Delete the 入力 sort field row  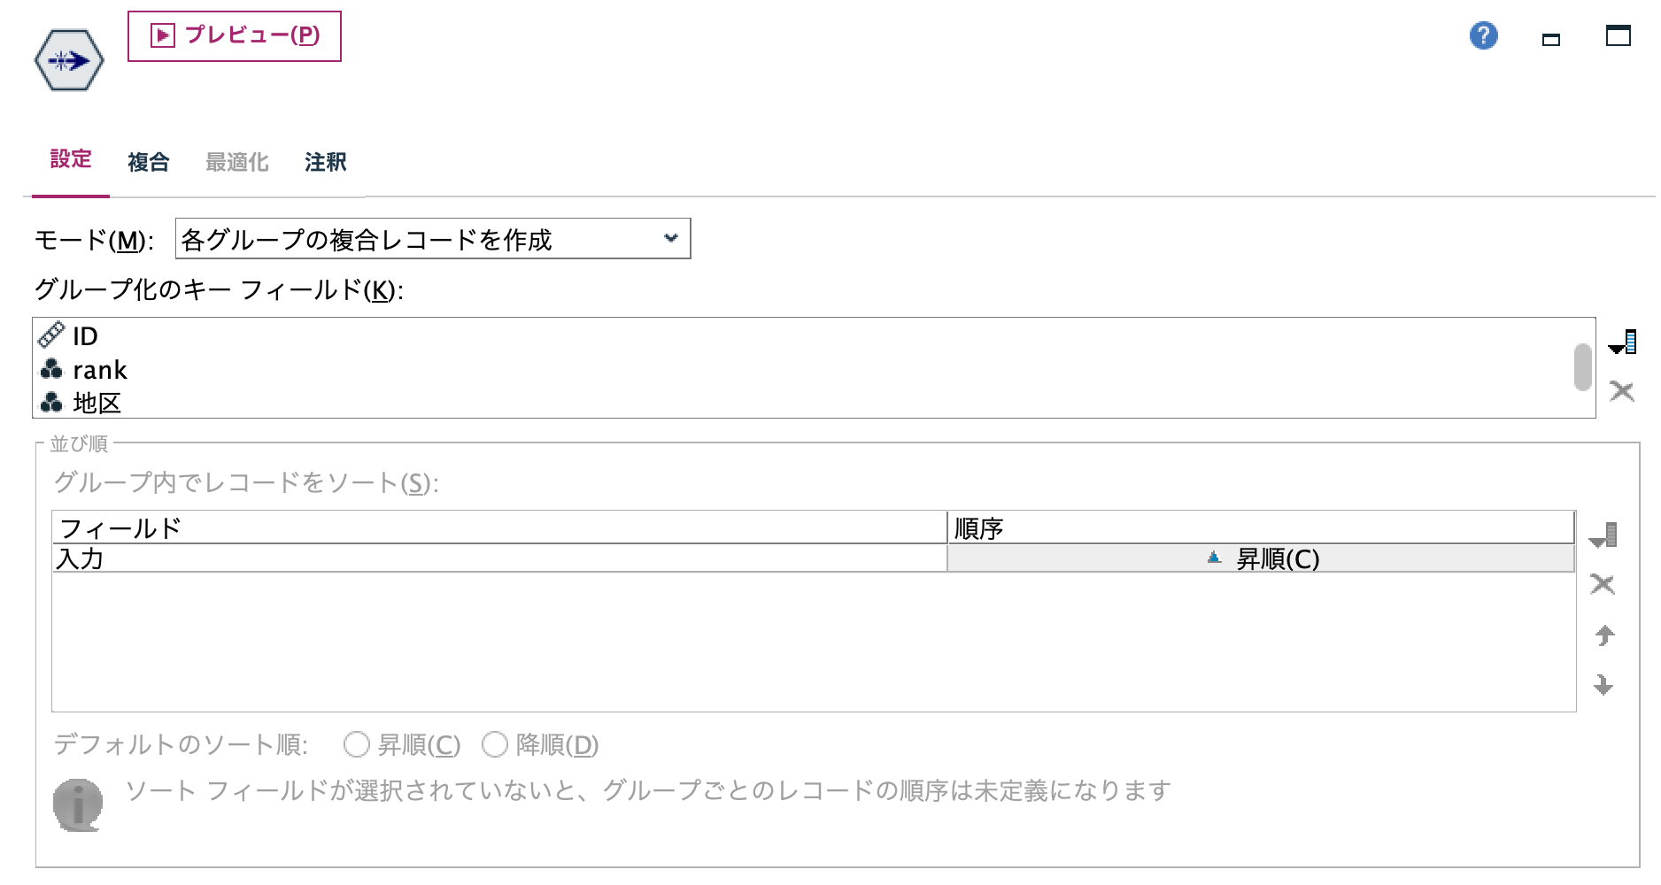[1604, 585]
